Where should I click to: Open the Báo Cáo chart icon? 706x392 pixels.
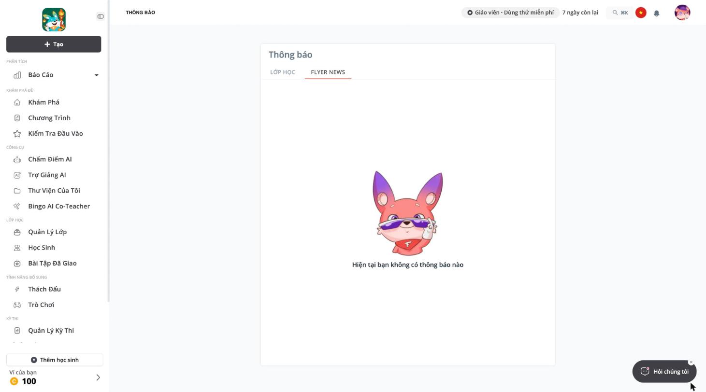(x=17, y=75)
